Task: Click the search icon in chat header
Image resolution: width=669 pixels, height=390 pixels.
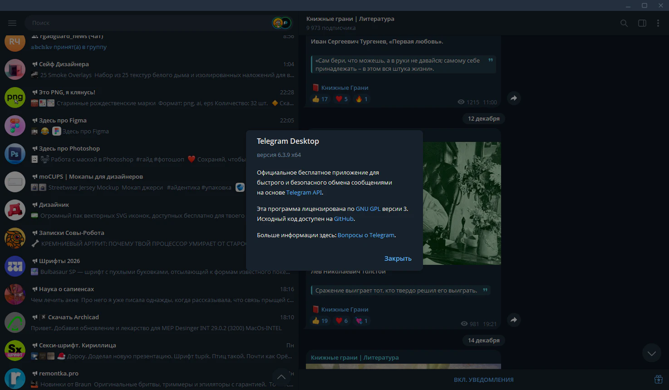Action: (624, 23)
